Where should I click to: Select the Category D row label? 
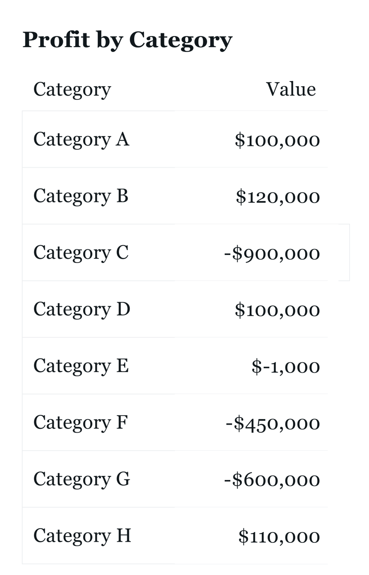click(x=82, y=309)
